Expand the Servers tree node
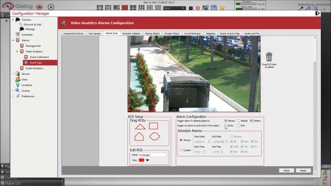The image size is (331, 186). tap(13, 74)
